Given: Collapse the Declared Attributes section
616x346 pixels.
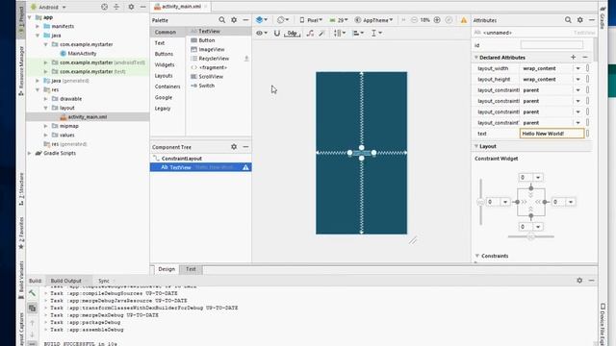Looking at the screenshot, I should (476, 58).
